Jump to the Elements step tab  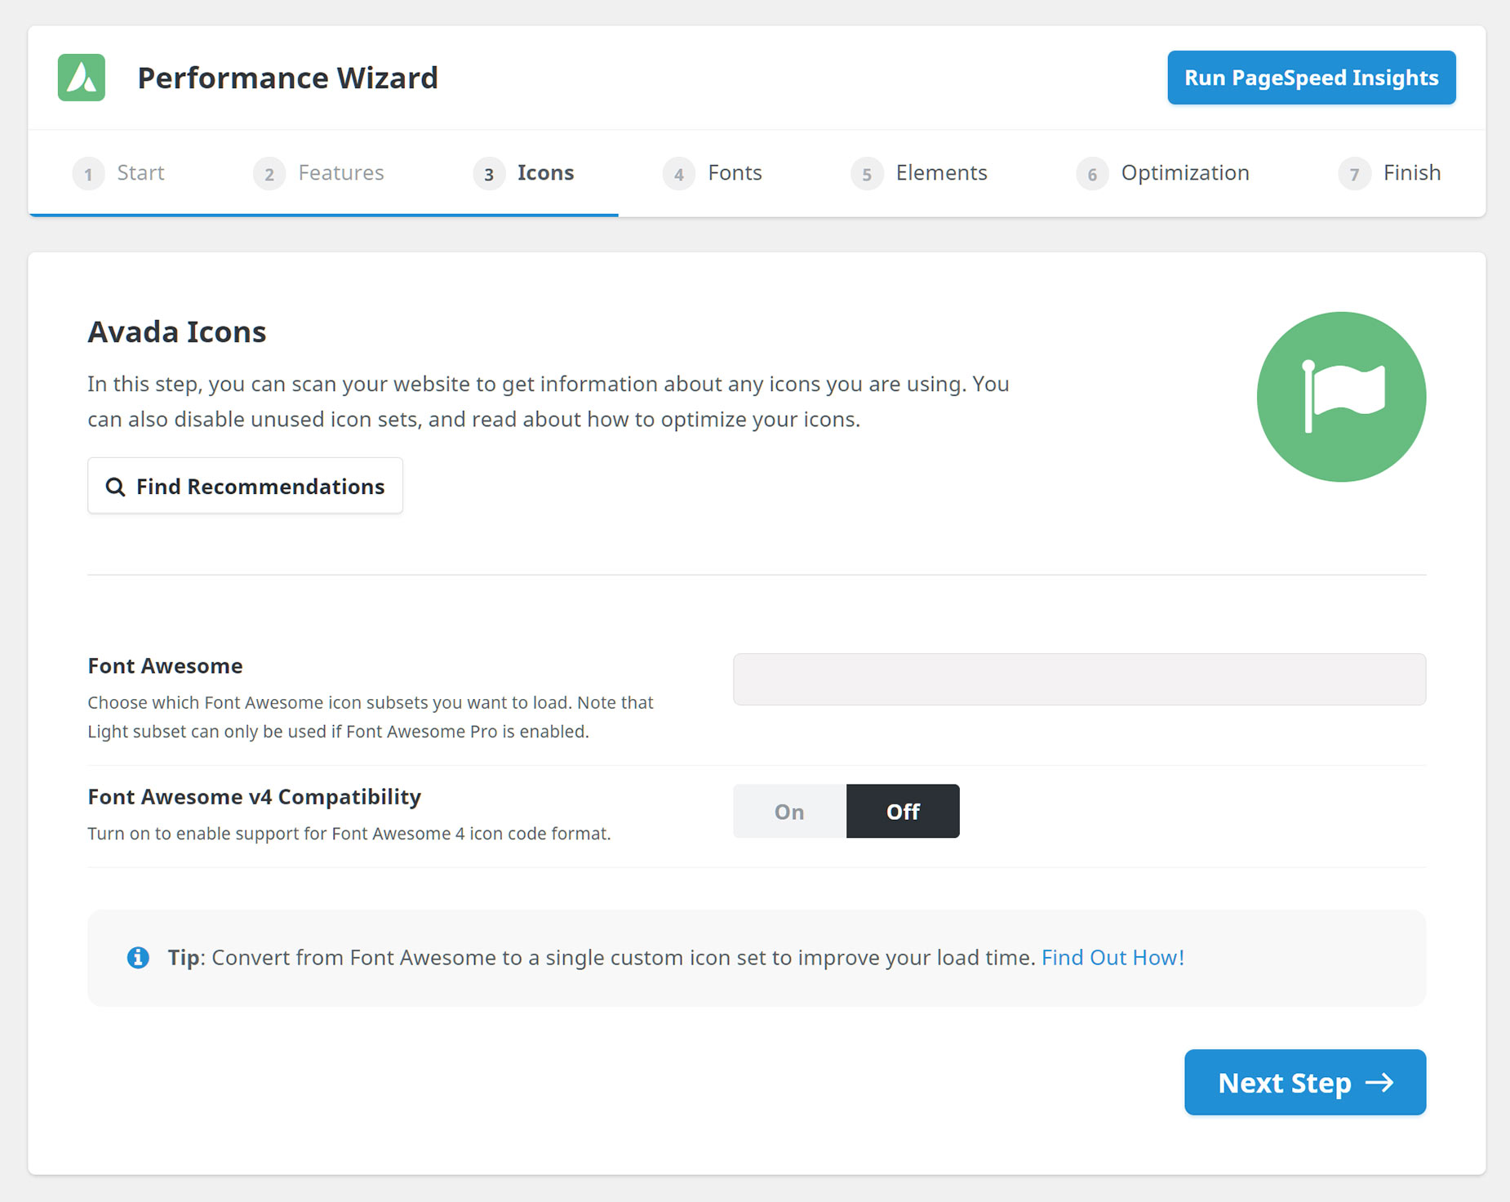[x=919, y=173]
